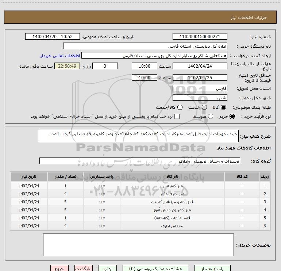The image size is (281, 271).
Task: Click the buyer name field اداره کل بهزیستی
Action: click(145, 46)
